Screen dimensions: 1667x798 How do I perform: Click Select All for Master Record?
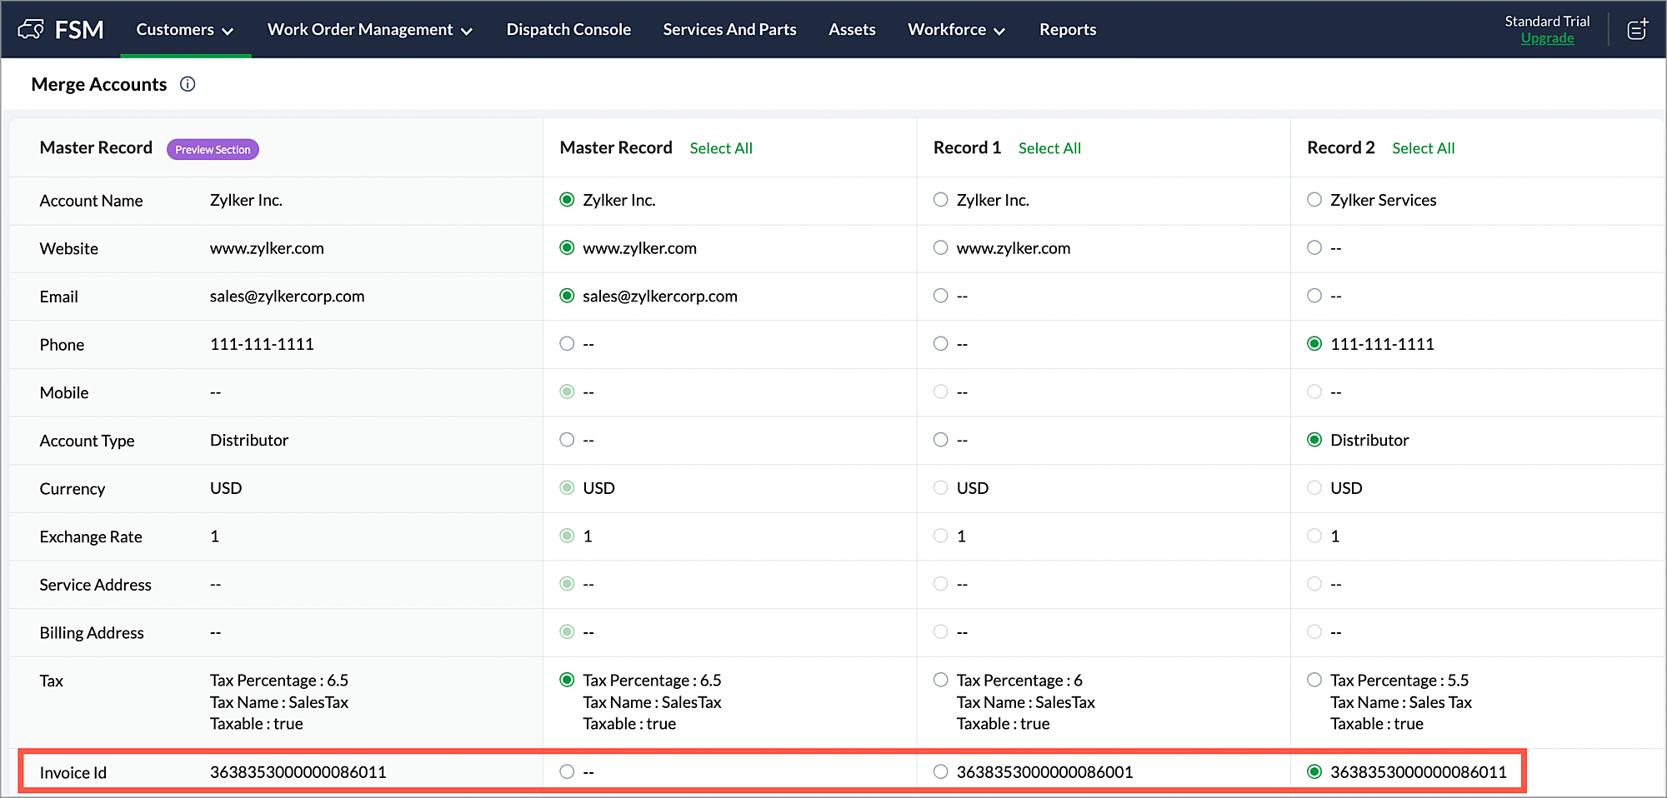pyautogui.click(x=721, y=148)
